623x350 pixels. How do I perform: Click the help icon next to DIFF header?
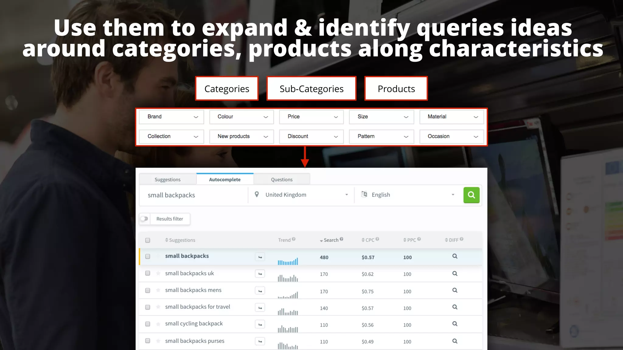click(x=461, y=239)
